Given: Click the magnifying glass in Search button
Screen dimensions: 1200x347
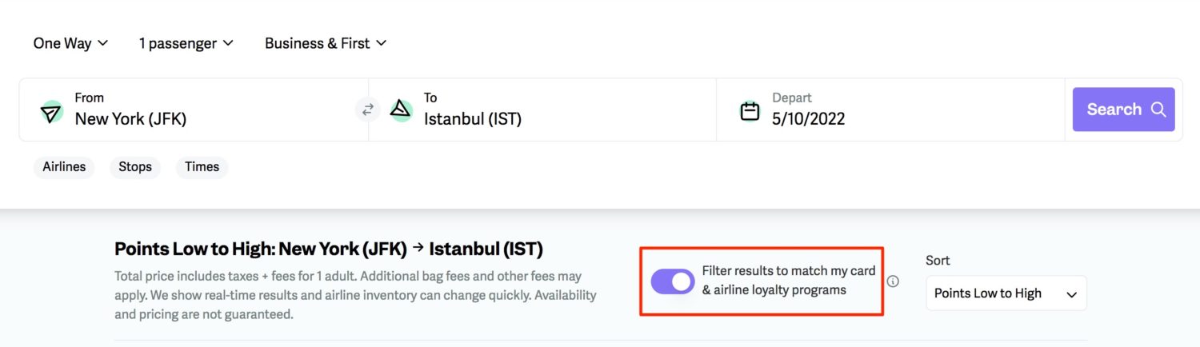Looking at the screenshot, I should pyautogui.click(x=1158, y=110).
